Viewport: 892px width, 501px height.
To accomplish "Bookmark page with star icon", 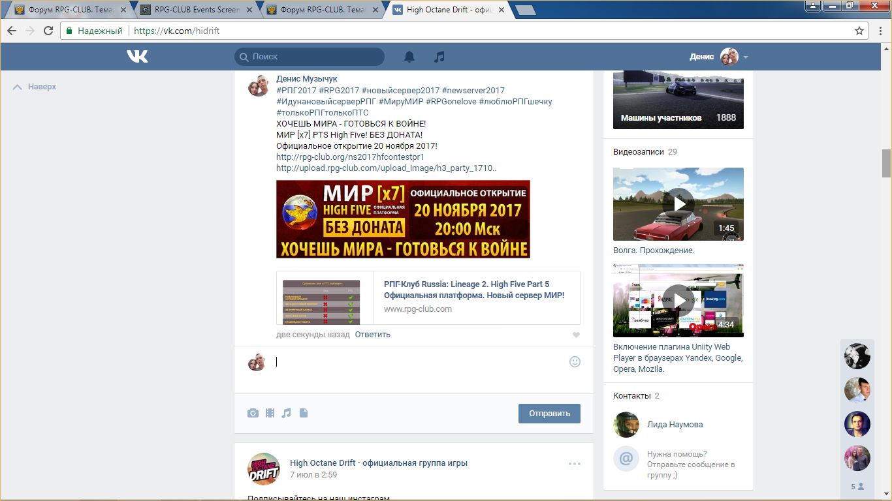I will click(x=859, y=31).
